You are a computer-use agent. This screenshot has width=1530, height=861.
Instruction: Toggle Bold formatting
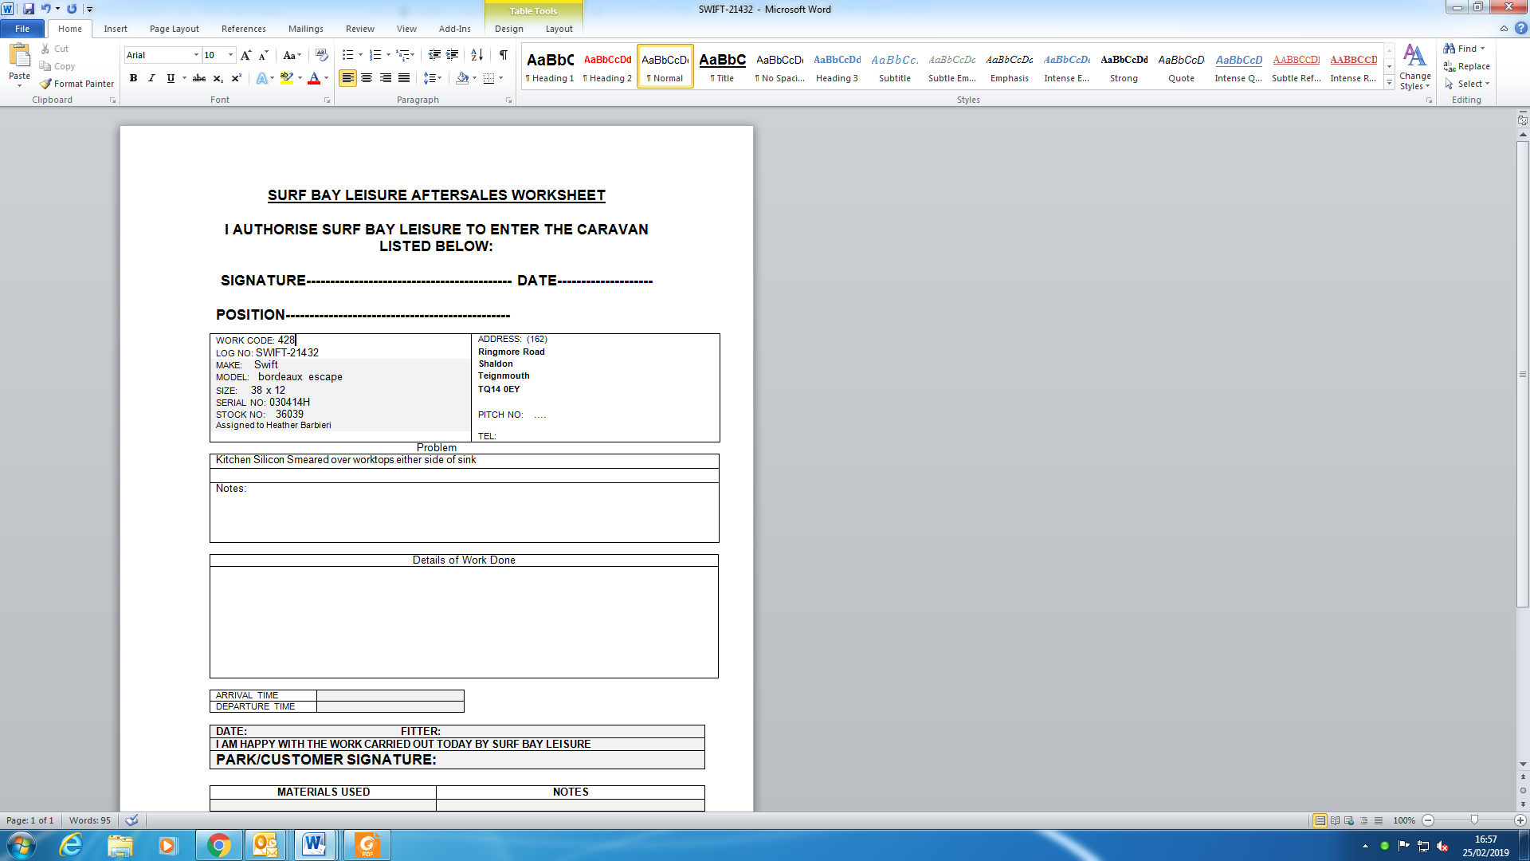click(x=133, y=78)
